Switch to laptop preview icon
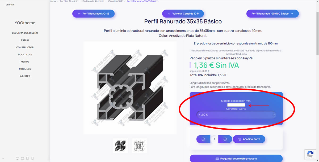The width and height of the screenshot is (319, 162). click(23, 158)
